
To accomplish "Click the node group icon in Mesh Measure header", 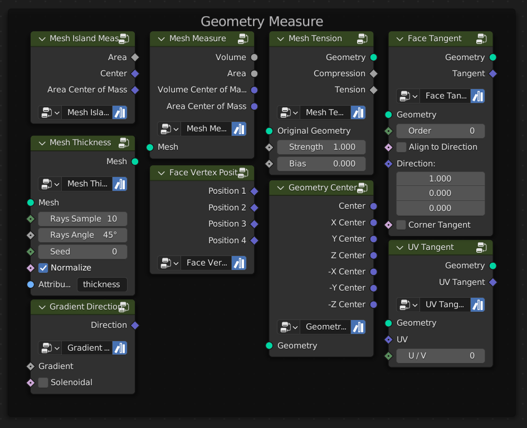I will click(242, 38).
